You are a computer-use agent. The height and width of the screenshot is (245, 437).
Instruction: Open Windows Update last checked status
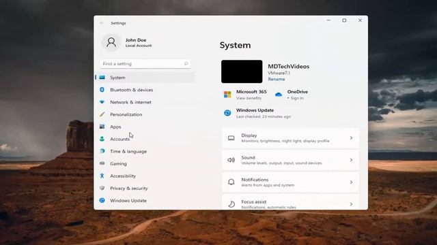click(264, 116)
